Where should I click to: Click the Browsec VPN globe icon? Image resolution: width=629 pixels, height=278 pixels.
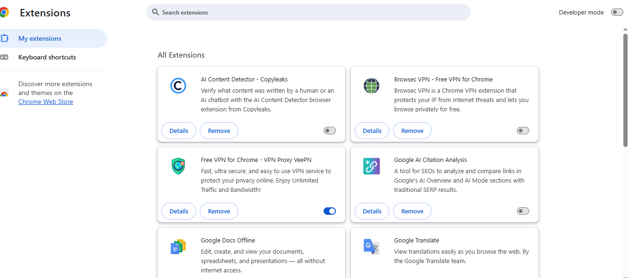click(x=371, y=86)
